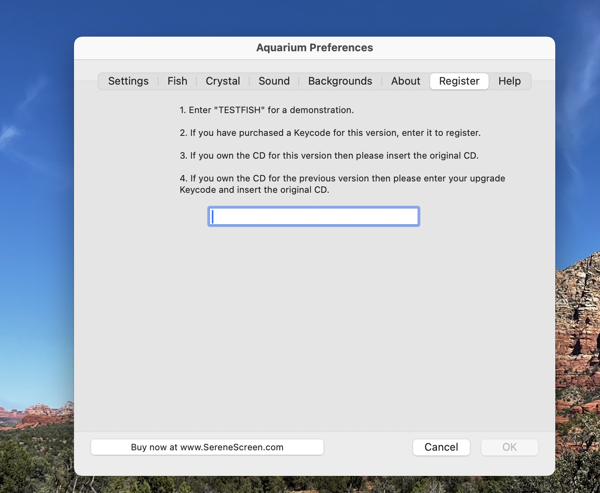Image resolution: width=600 pixels, height=493 pixels.
Task: Show the About tab
Action: click(406, 81)
